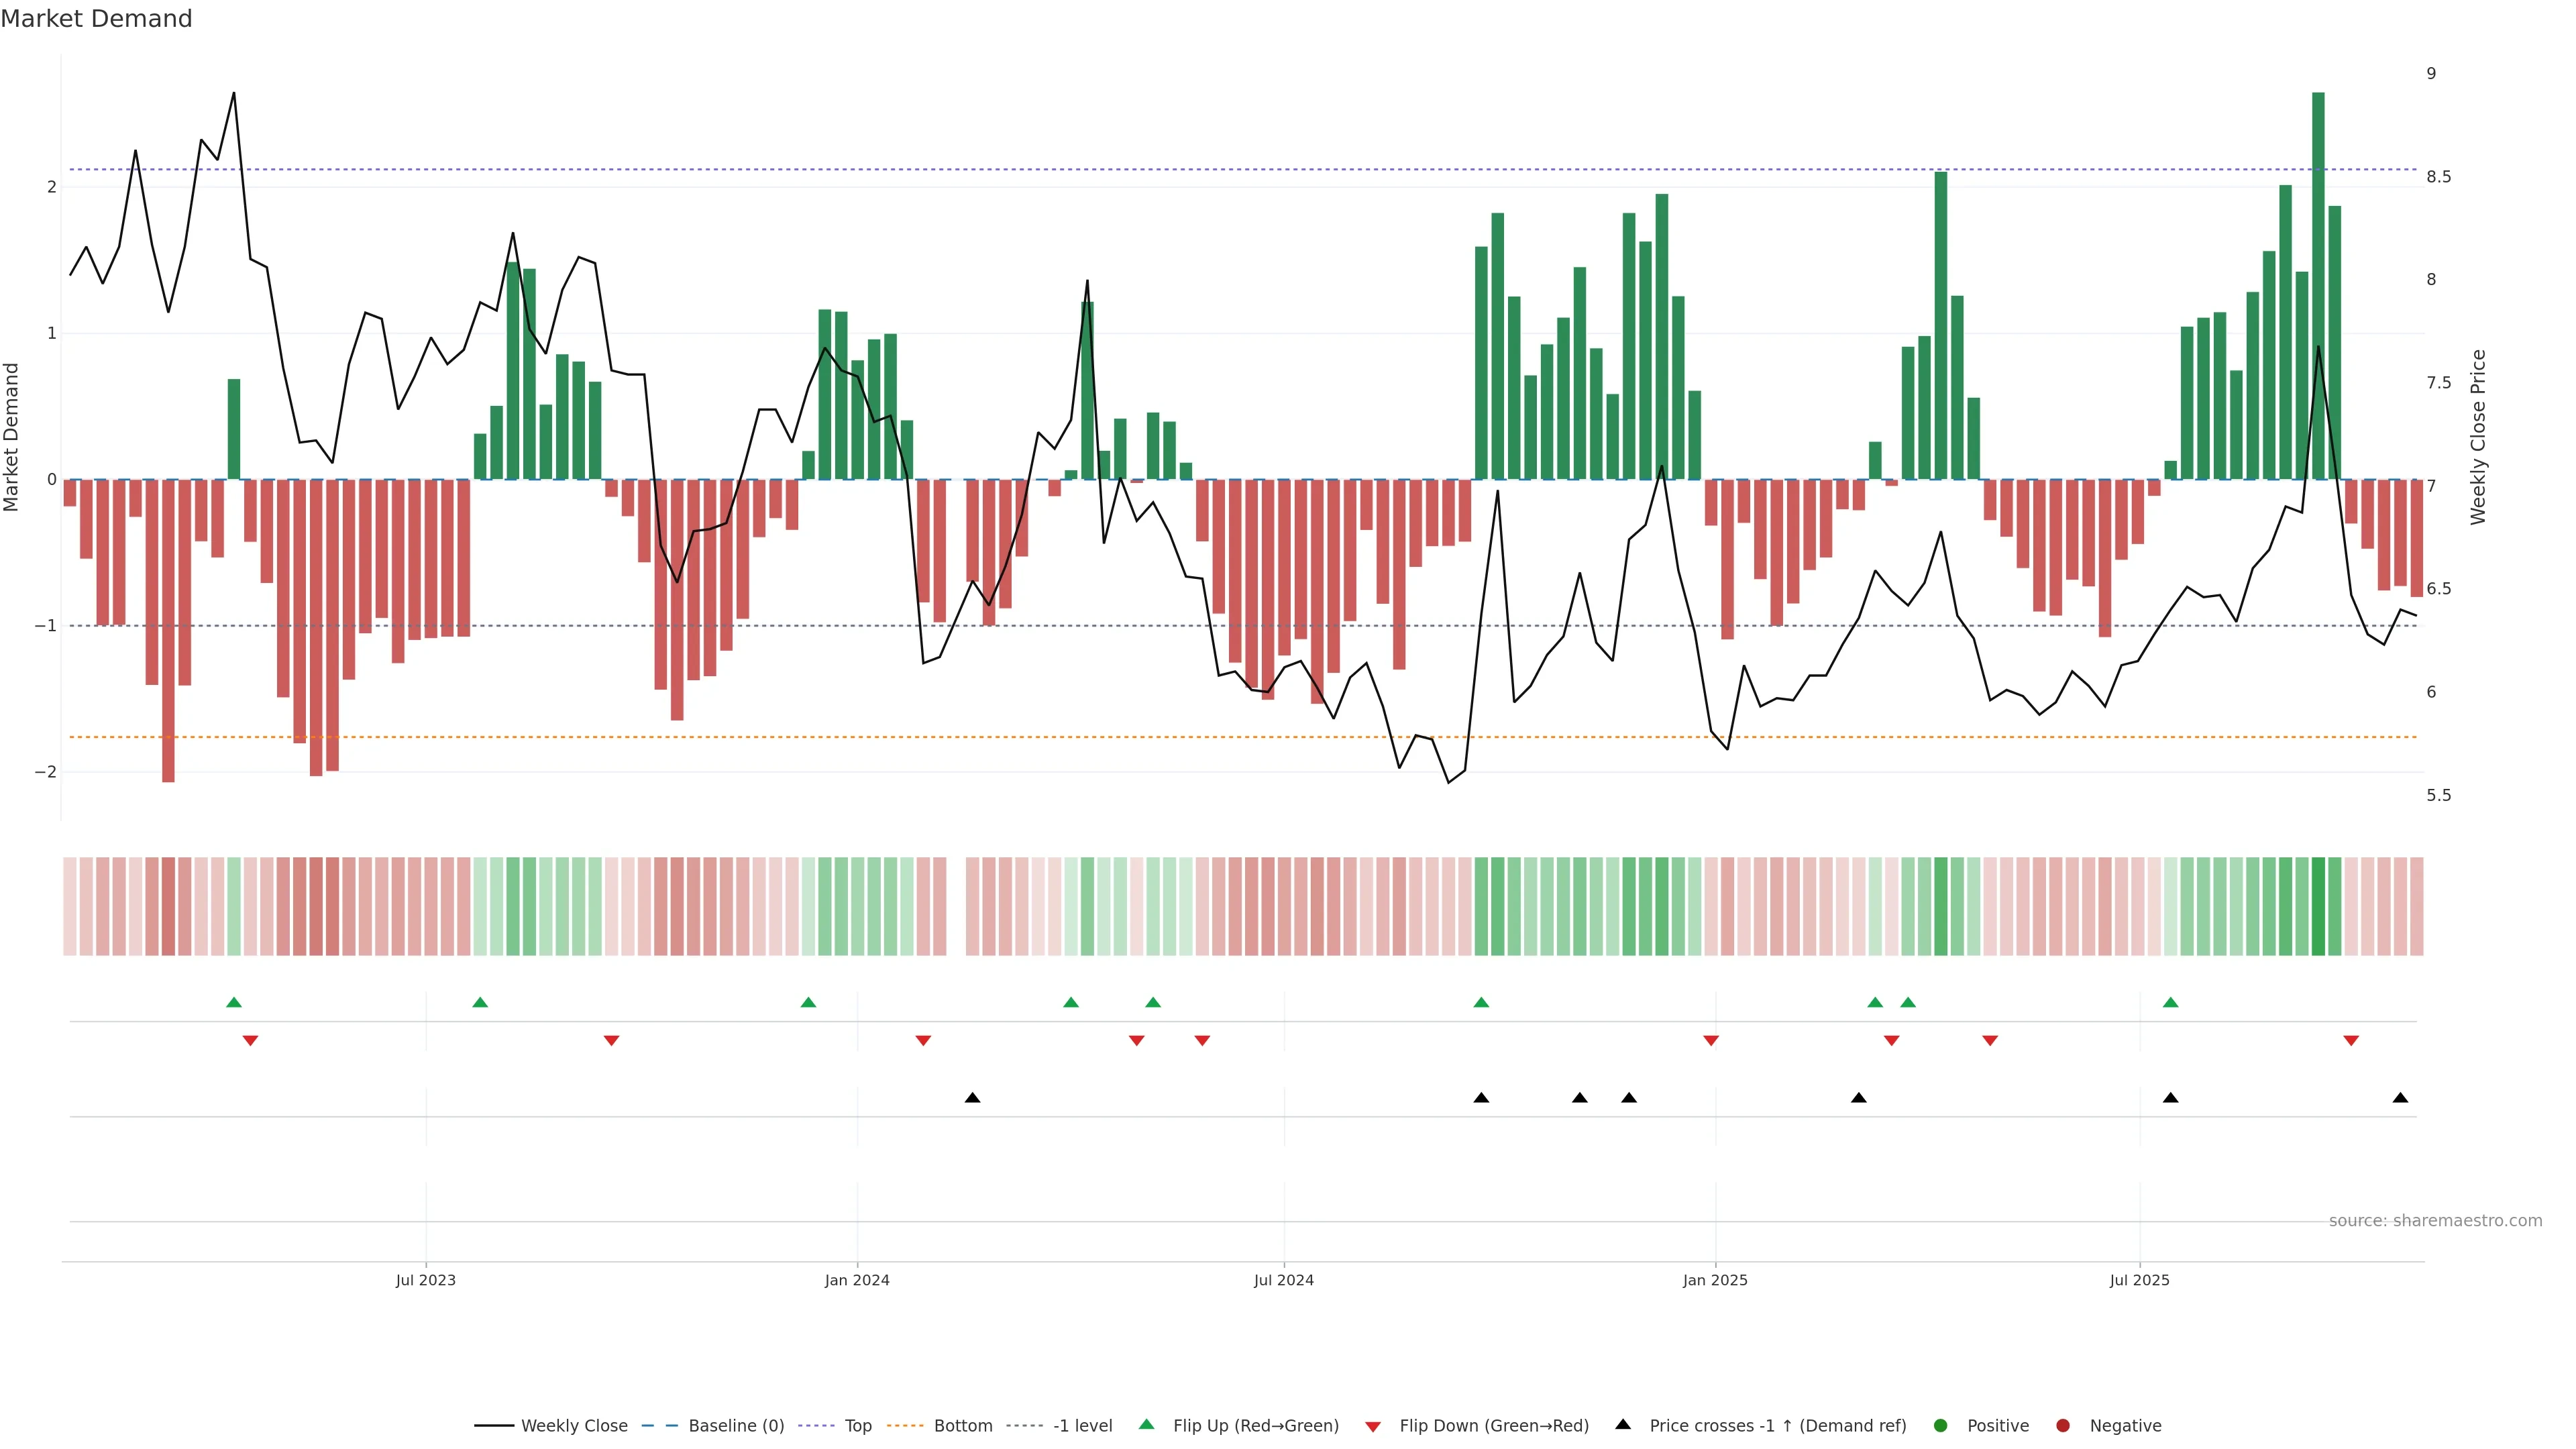Click darkest green heatmap cell in strip
The width and height of the screenshot is (2576, 1449).
2318,906
